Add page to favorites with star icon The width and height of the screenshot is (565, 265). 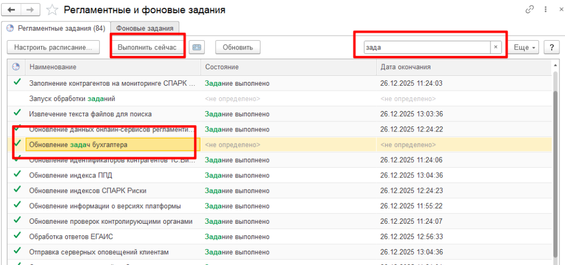[x=52, y=10]
